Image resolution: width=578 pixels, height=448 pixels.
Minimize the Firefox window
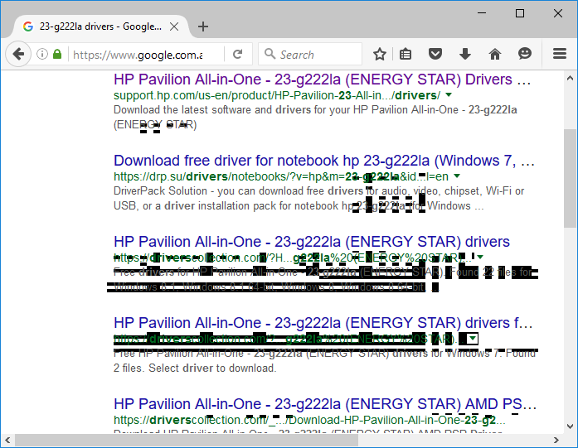click(482, 13)
